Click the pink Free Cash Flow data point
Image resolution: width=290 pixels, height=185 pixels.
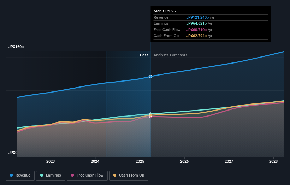[x=150, y=117]
